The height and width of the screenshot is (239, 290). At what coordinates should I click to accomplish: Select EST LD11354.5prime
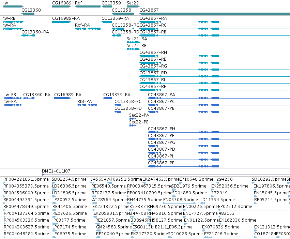[217, 200]
